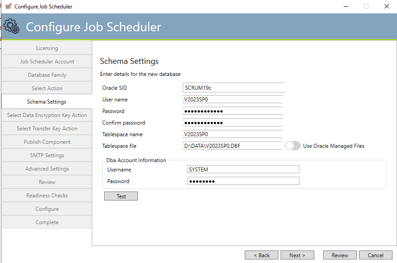
Task: Click Next to proceed to encryption settings
Action: pyautogui.click(x=297, y=255)
